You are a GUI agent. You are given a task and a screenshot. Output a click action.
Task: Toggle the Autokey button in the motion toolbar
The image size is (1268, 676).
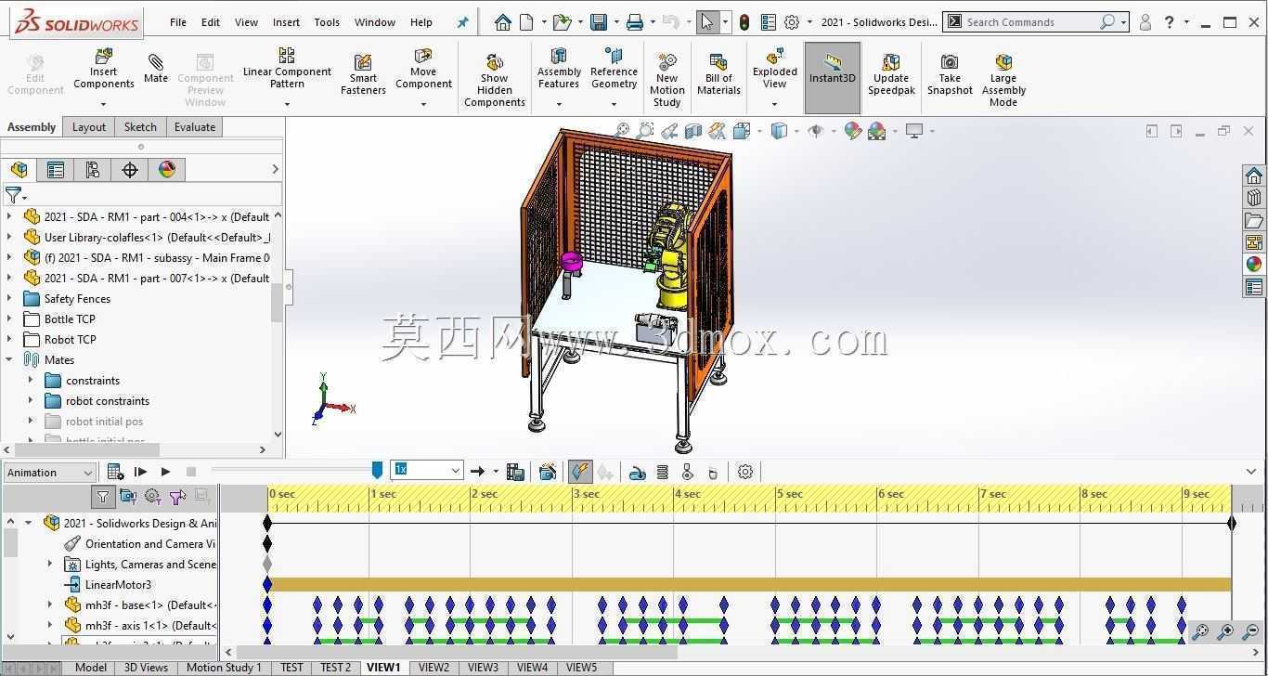tap(580, 472)
